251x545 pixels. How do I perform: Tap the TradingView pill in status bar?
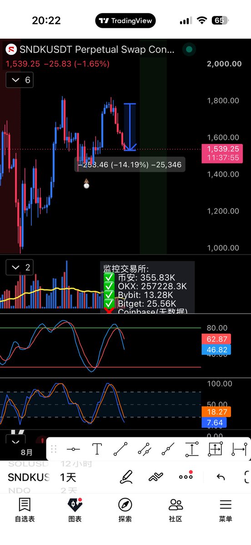[x=125, y=20]
